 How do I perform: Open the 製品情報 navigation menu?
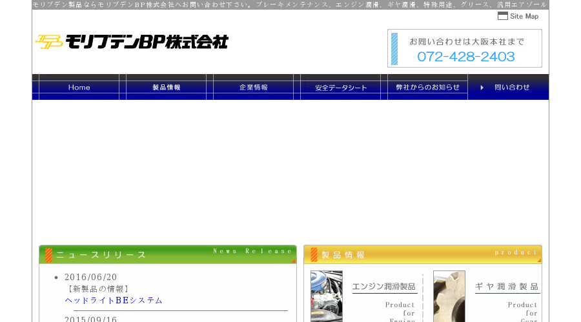pos(167,87)
